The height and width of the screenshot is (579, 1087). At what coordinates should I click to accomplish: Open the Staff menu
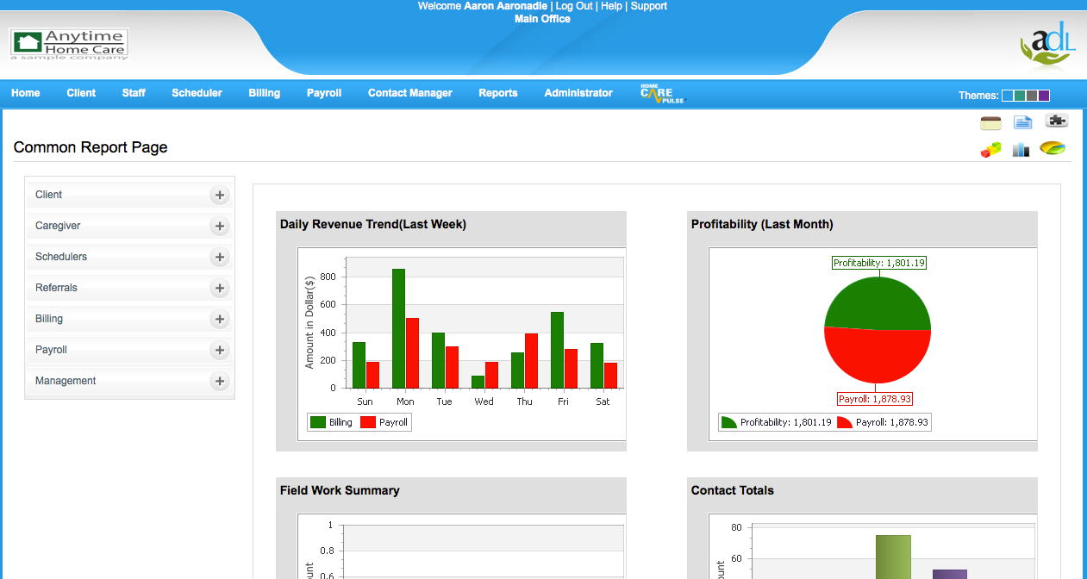(134, 93)
